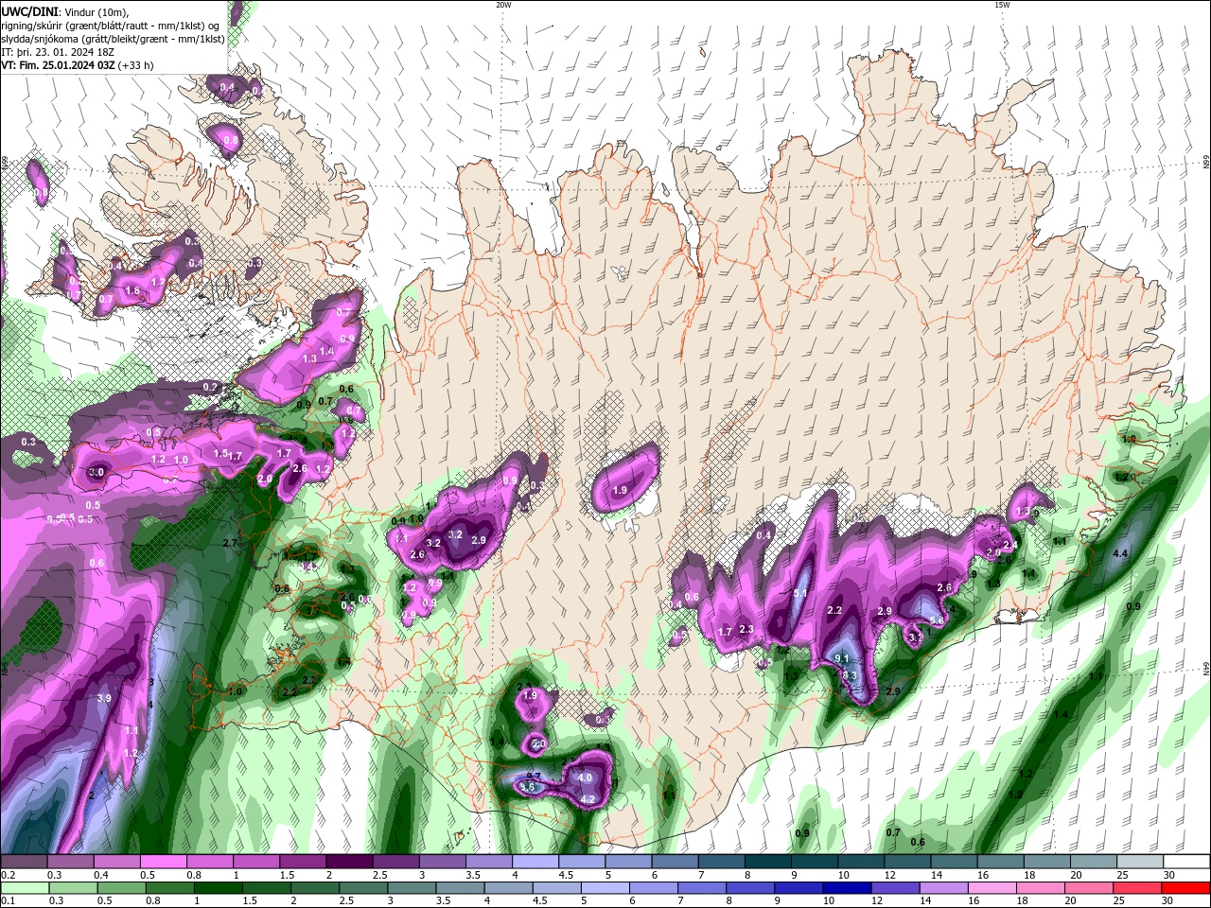Viewport: 1211px width, 908px height.
Task: Select the white swatch ending the snow legend
Action: 1186,862
